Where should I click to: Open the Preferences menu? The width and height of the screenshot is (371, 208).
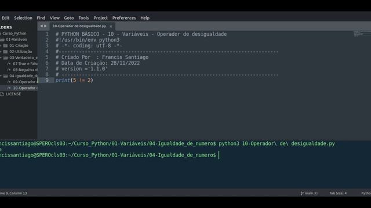tap(124, 18)
